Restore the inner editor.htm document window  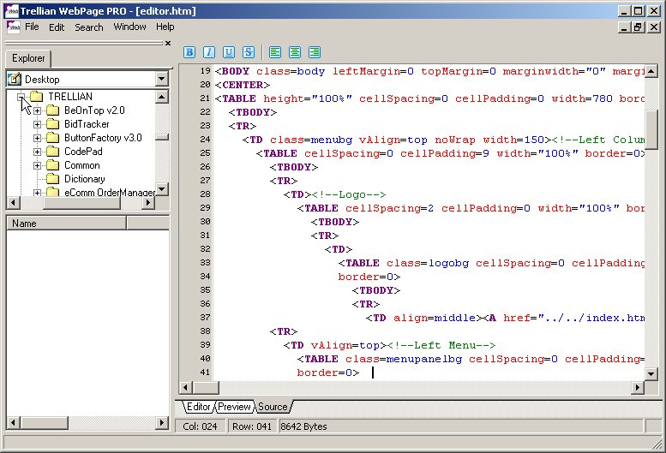tap(638, 27)
